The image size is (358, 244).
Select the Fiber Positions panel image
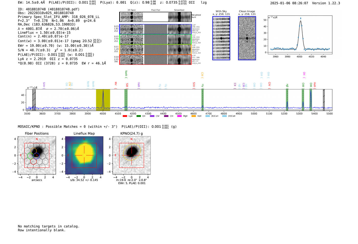point(37,155)
